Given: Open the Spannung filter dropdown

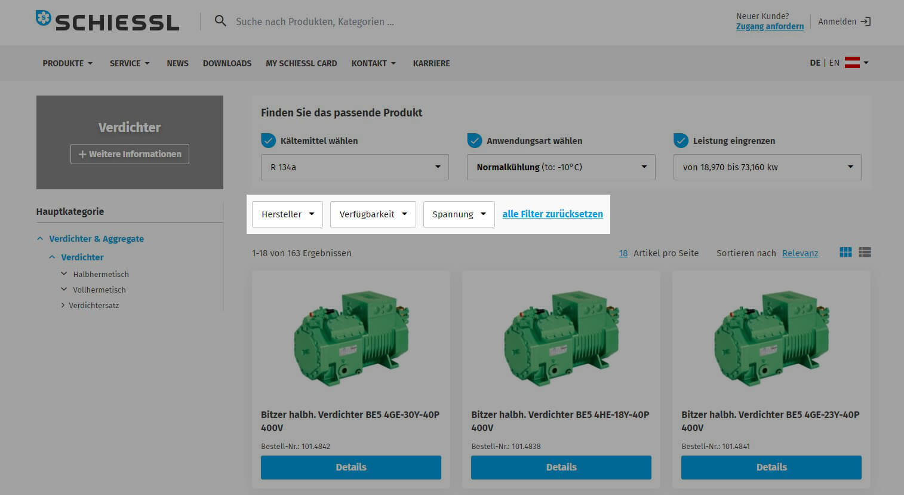Looking at the screenshot, I should [459, 214].
